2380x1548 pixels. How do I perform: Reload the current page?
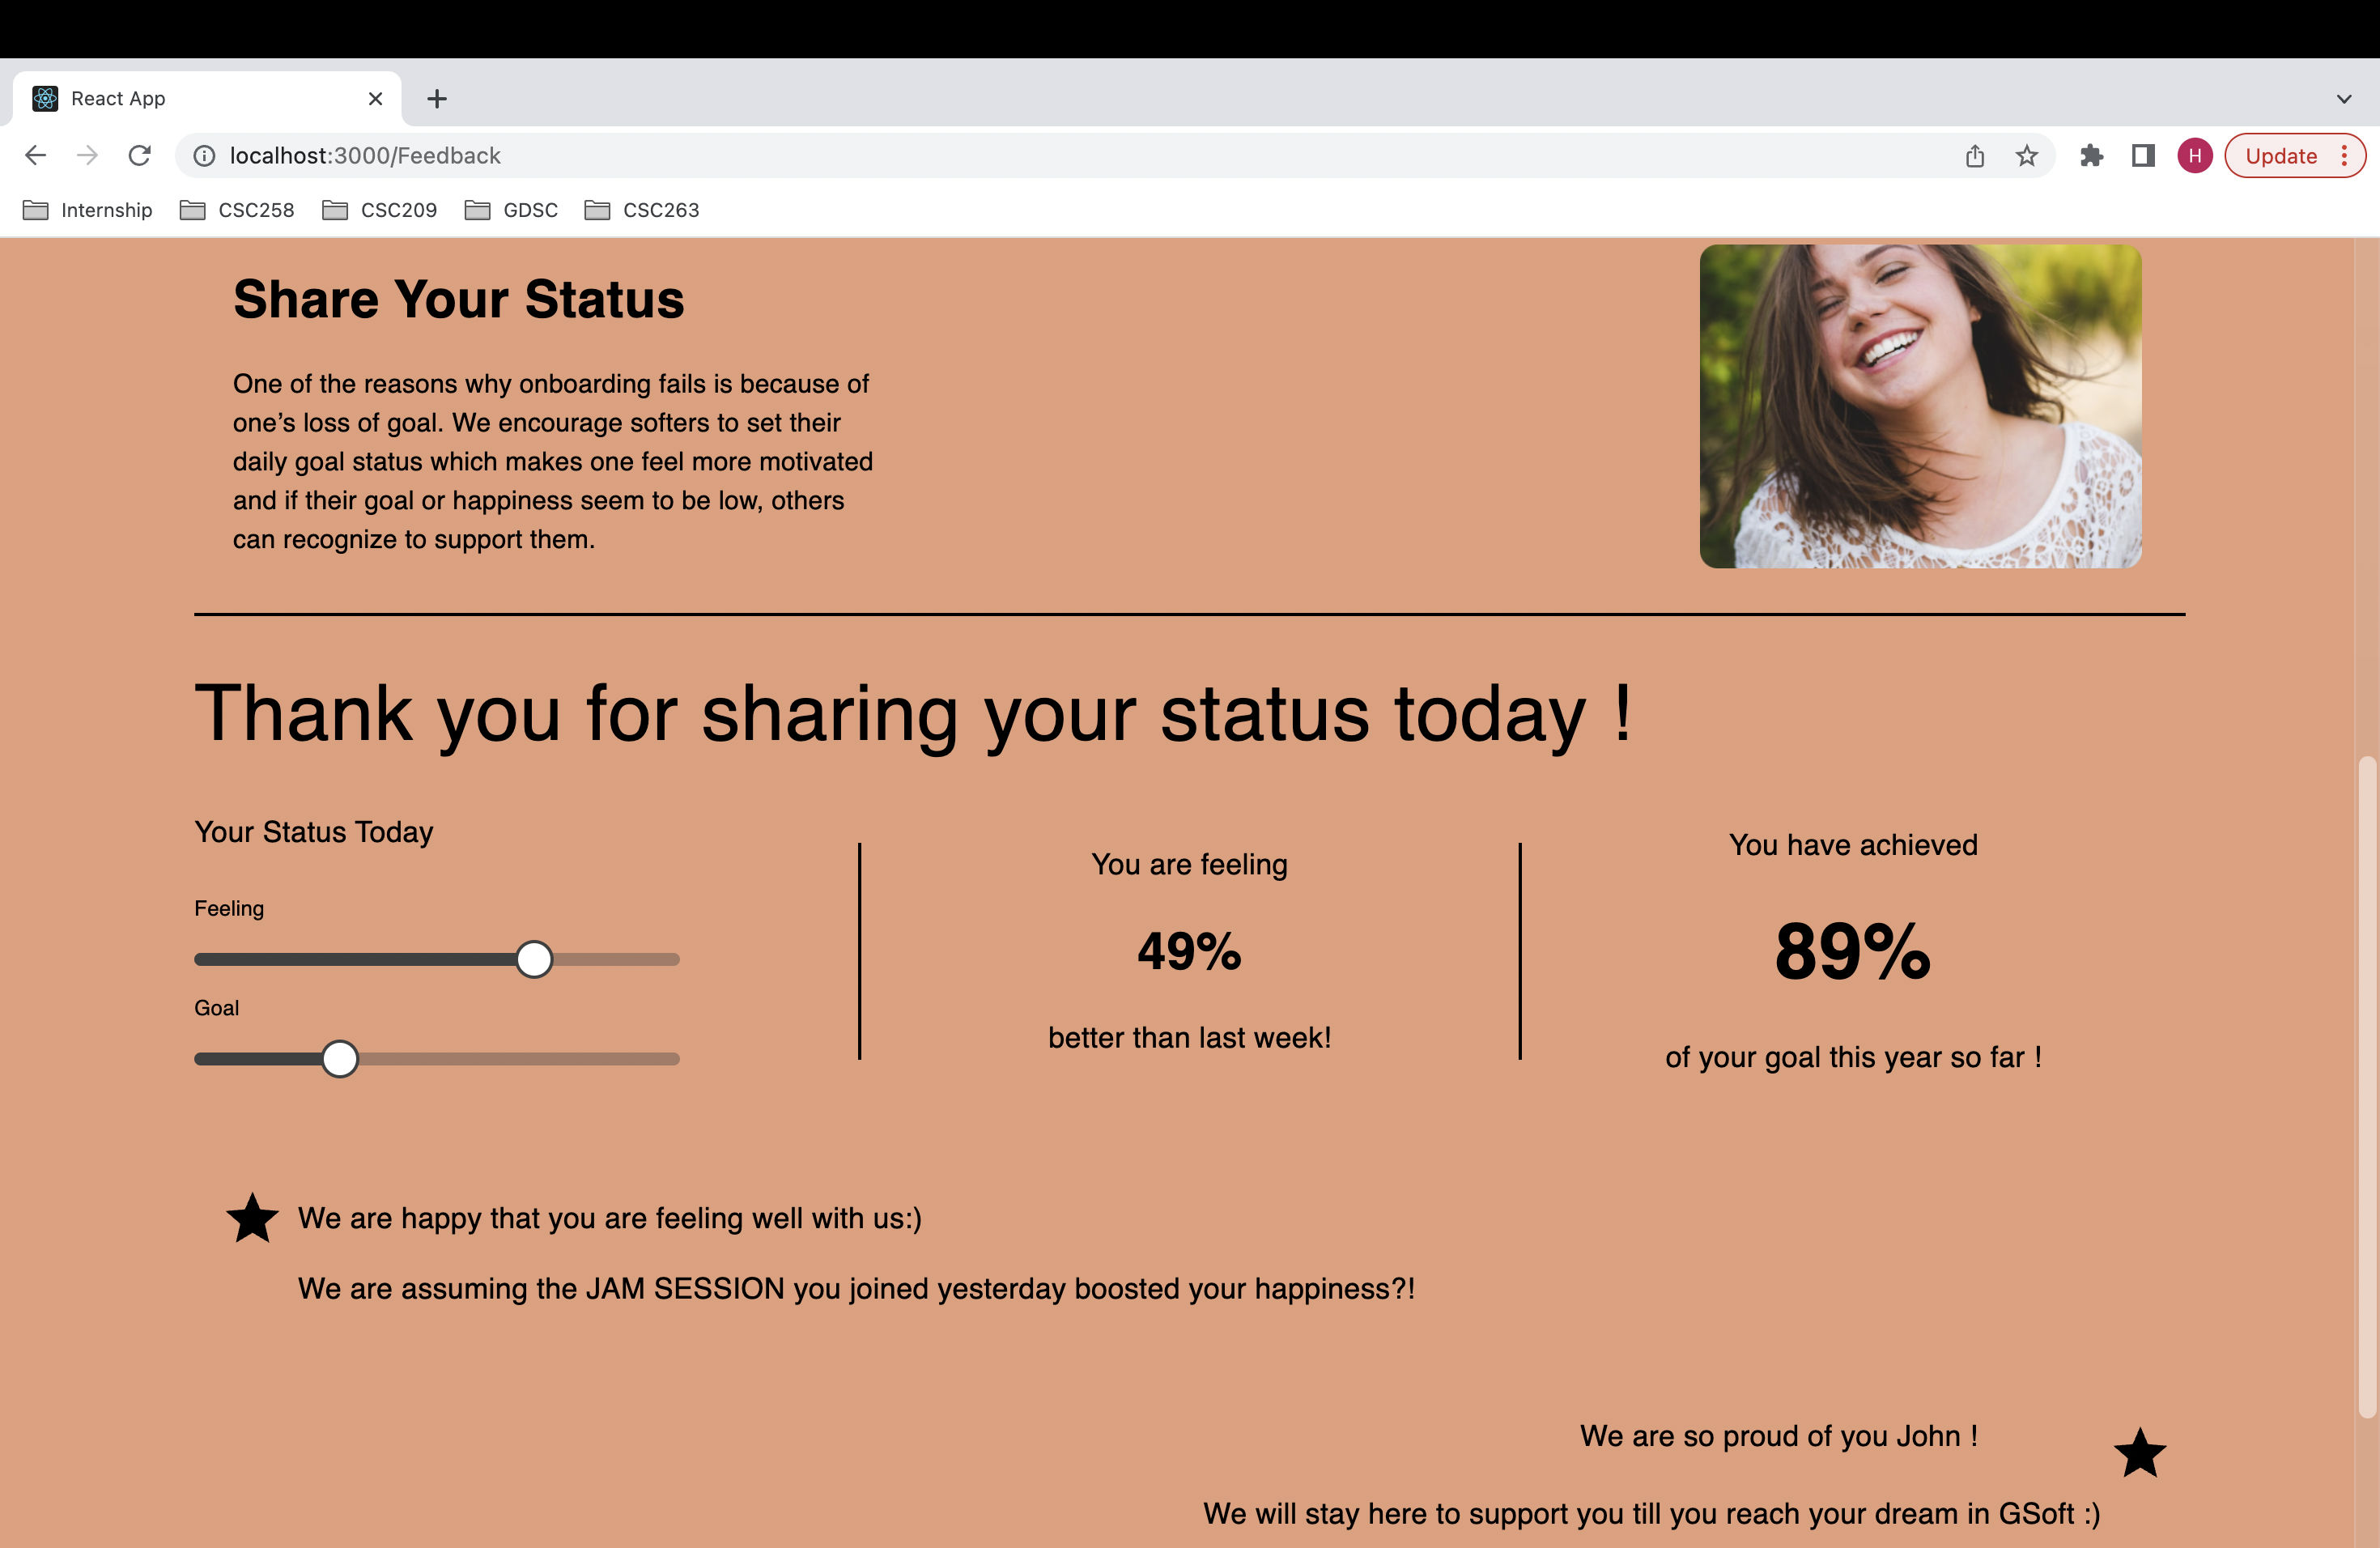pos(140,155)
